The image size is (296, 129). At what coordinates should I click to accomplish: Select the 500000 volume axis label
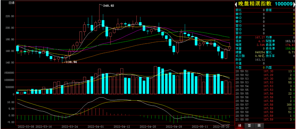(x=10, y=87)
